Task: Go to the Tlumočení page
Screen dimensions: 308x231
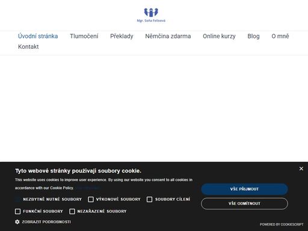Action: [84, 36]
